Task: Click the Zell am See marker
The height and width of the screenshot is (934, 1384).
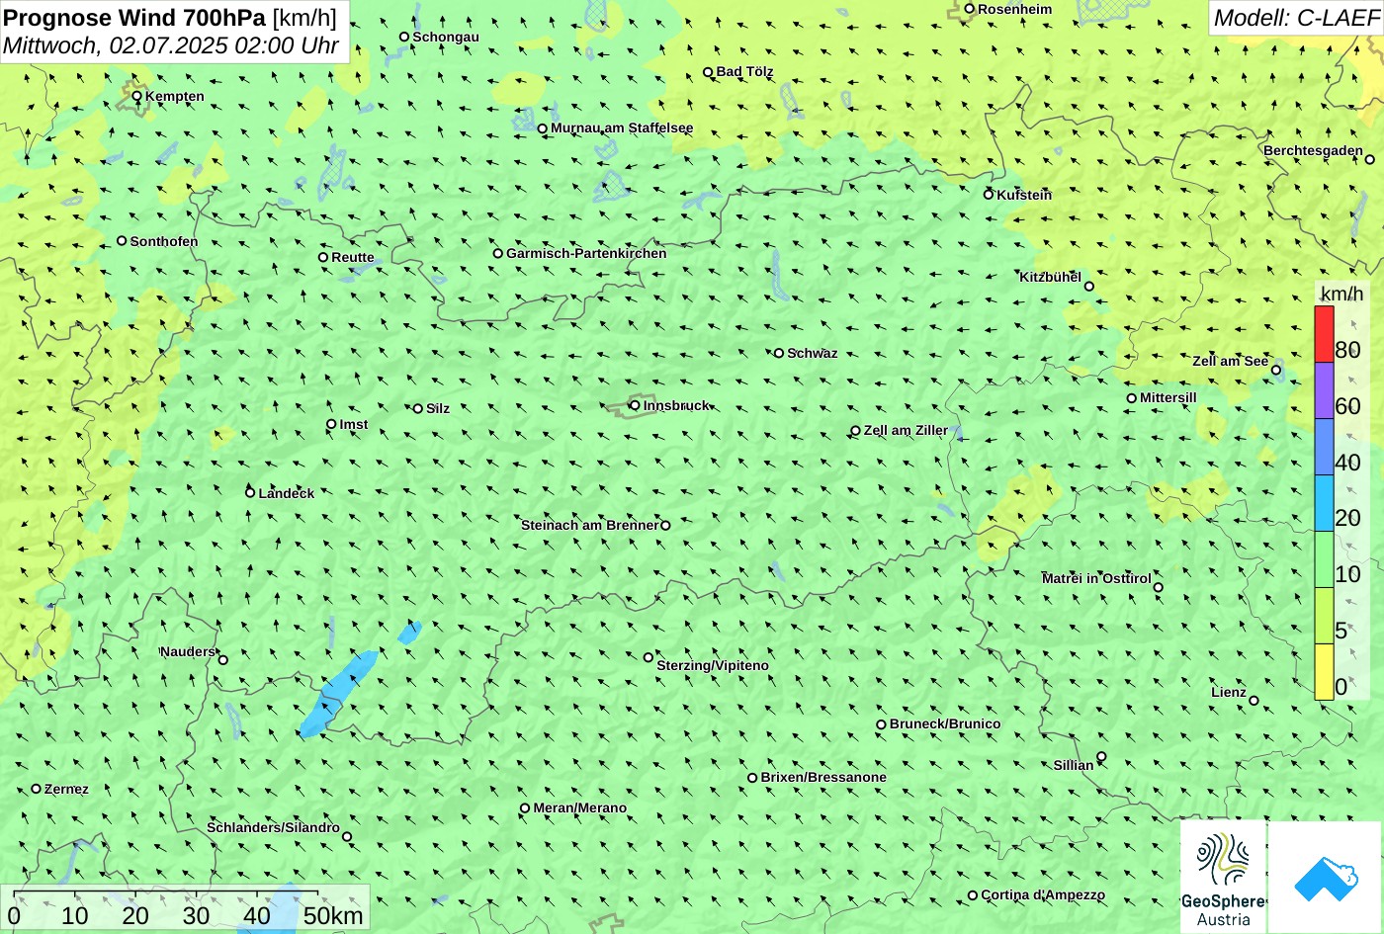Action: tap(1276, 371)
